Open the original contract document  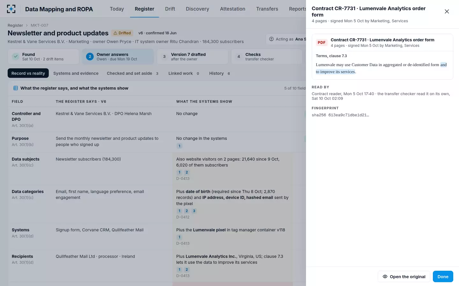(x=404, y=276)
